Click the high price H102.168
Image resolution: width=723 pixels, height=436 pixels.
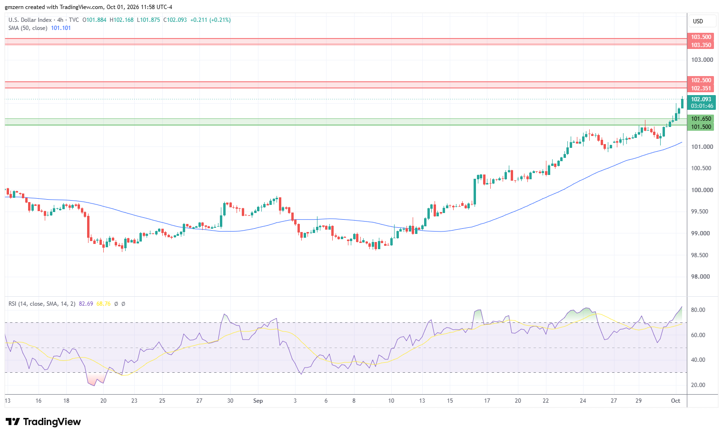[x=122, y=20]
